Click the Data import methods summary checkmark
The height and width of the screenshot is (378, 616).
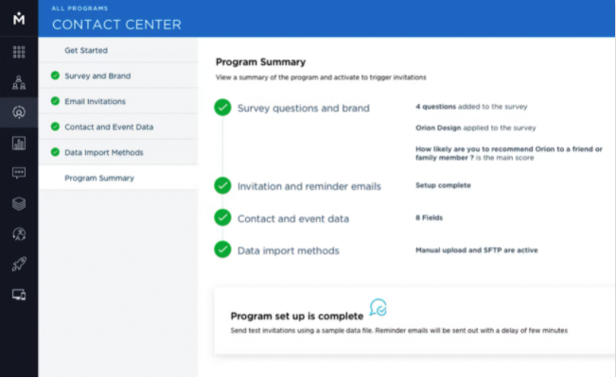[x=222, y=250]
